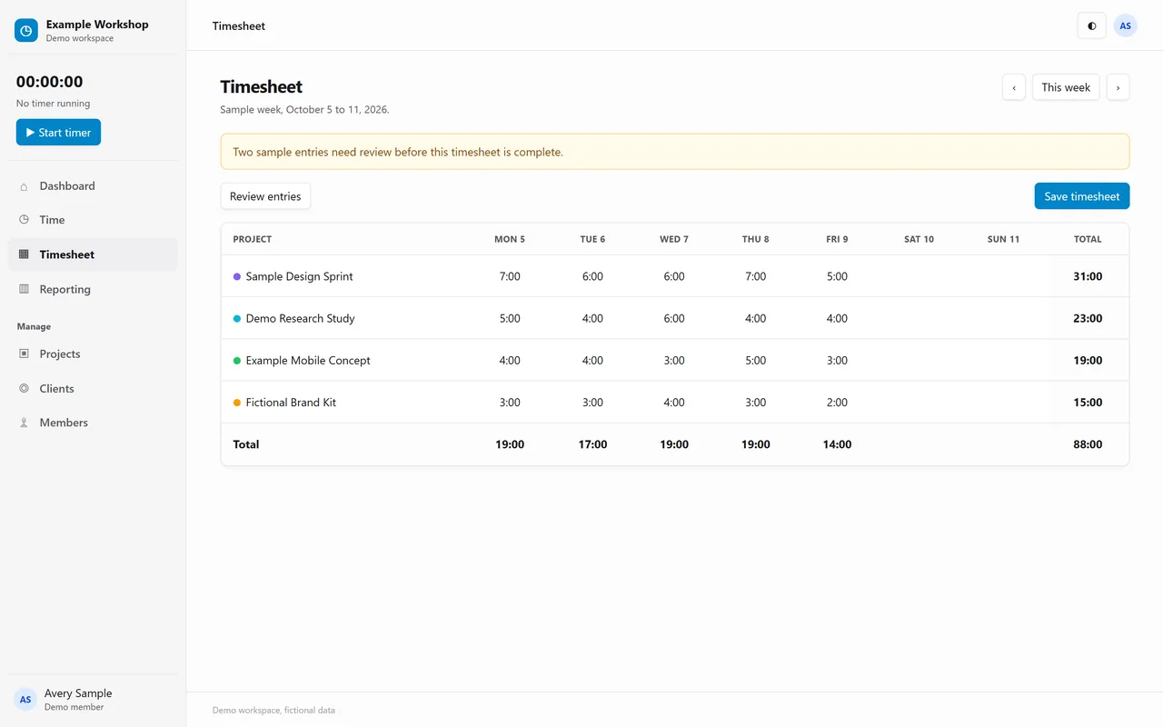Select Fictional Brand Kit Friday 2:00 cell
Screen dimensions: 1163x727
coord(837,403)
